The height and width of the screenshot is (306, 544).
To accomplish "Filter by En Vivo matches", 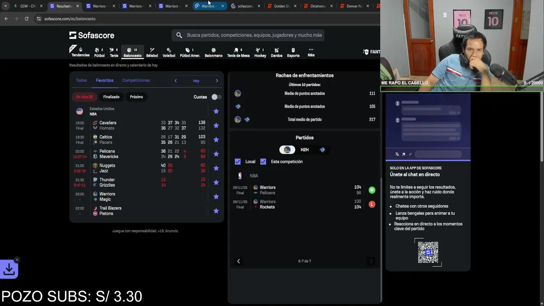I will [x=84, y=97].
